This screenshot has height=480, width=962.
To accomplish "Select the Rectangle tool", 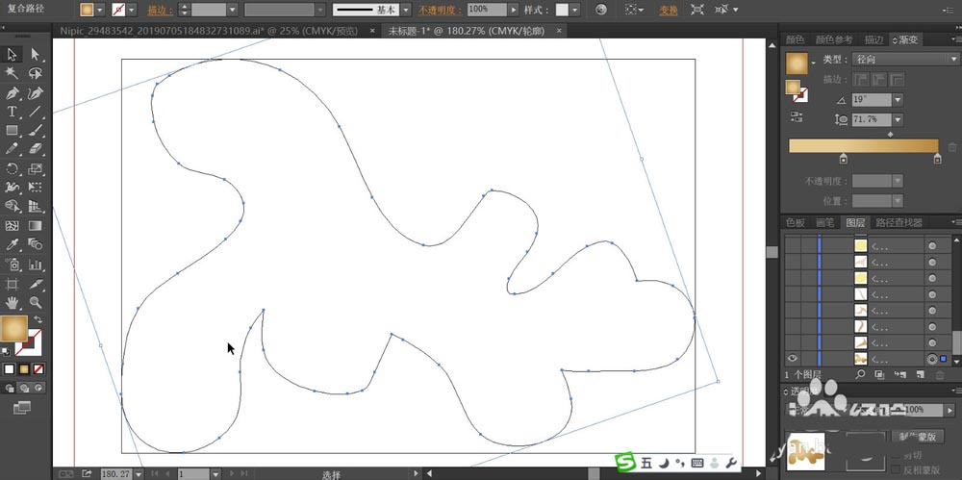I will point(12,130).
